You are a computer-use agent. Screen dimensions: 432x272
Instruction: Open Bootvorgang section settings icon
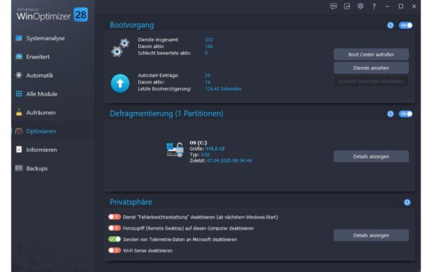click(390, 25)
